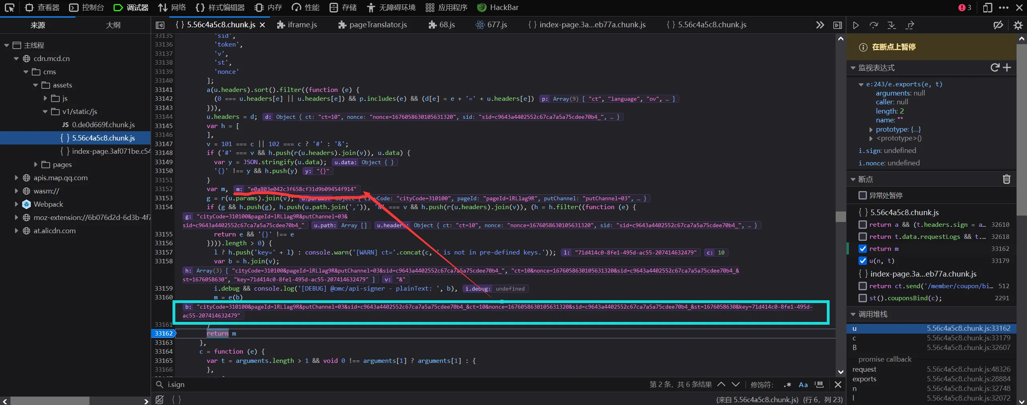Screen dimensions: 1027x405
Task: Add a new watch expression
Action: pyautogui.click(x=1007, y=67)
